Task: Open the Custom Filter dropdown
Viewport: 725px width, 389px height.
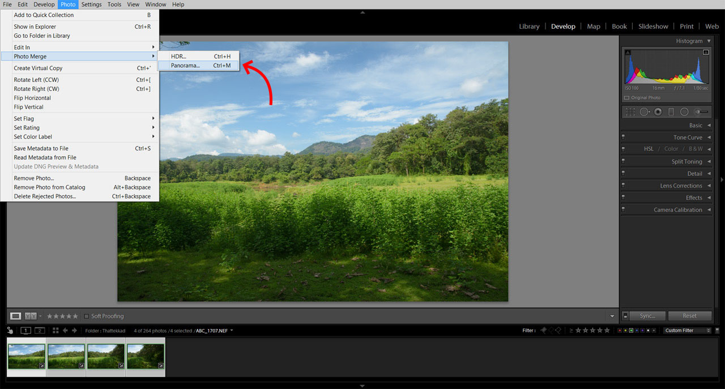Action: [686, 330]
